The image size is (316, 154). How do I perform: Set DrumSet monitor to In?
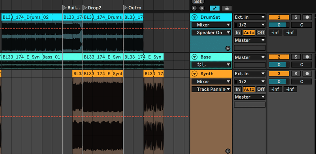click(238, 32)
